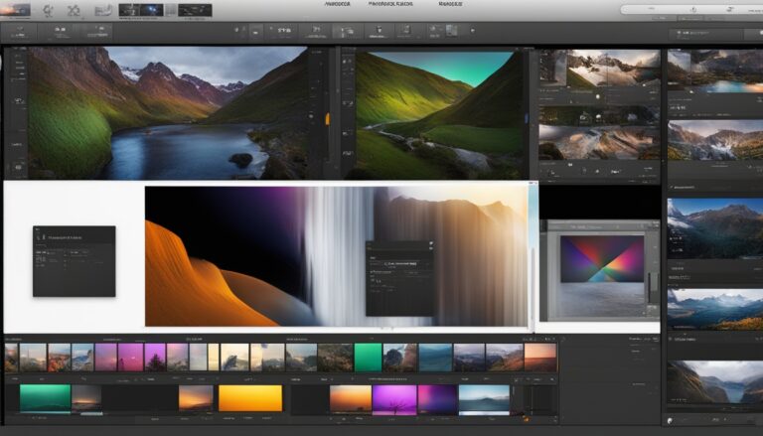Viewport: 763px width, 436px height.
Task: Select the solid green thumbnail in the filmstrip
Action: pyautogui.click(x=368, y=358)
